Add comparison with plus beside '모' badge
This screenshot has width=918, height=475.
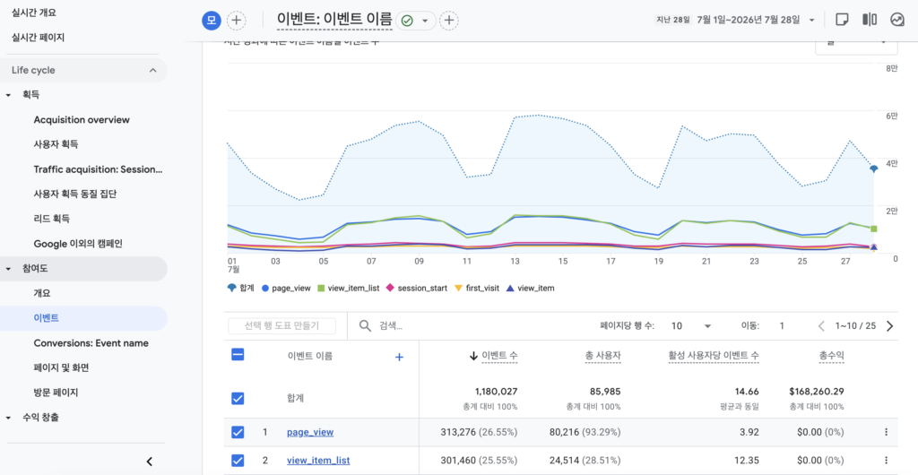pyautogui.click(x=236, y=21)
